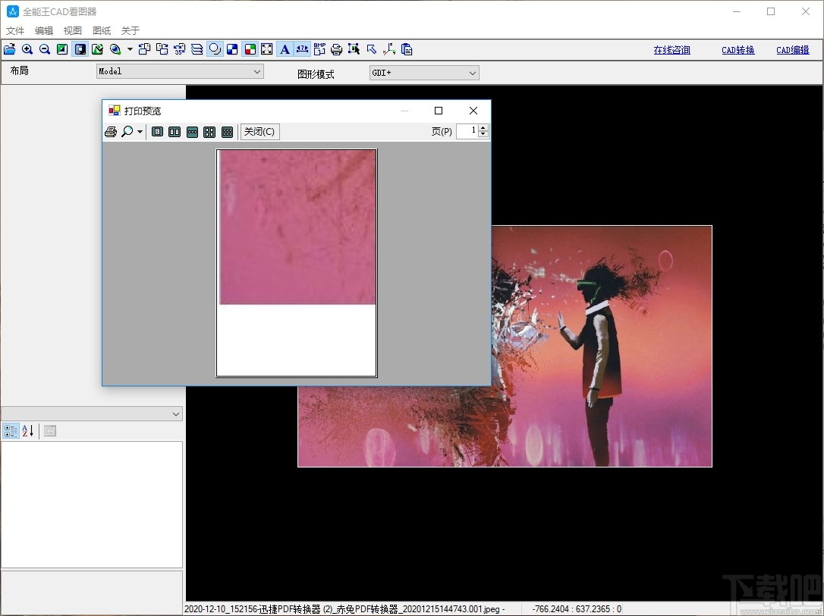The image size is (824, 616).
Task: Open the 视图 menu
Action: (x=73, y=31)
